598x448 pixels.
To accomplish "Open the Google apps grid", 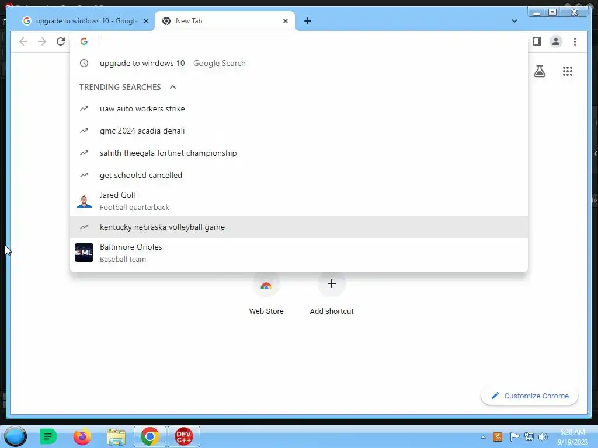I will coord(568,71).
